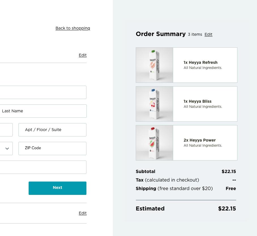
Task: Select the 1x Heyya Refresh item title
Action: (x=200, y=63)
